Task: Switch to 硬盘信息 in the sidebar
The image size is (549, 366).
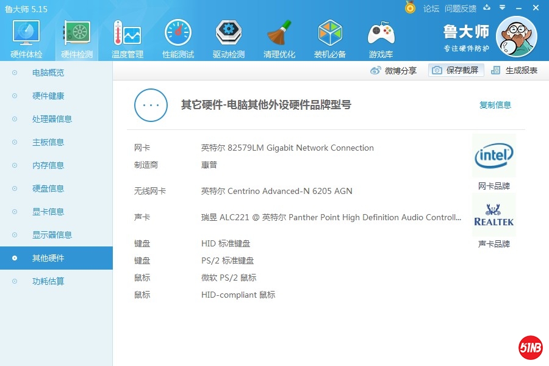Action: (48, 188)
